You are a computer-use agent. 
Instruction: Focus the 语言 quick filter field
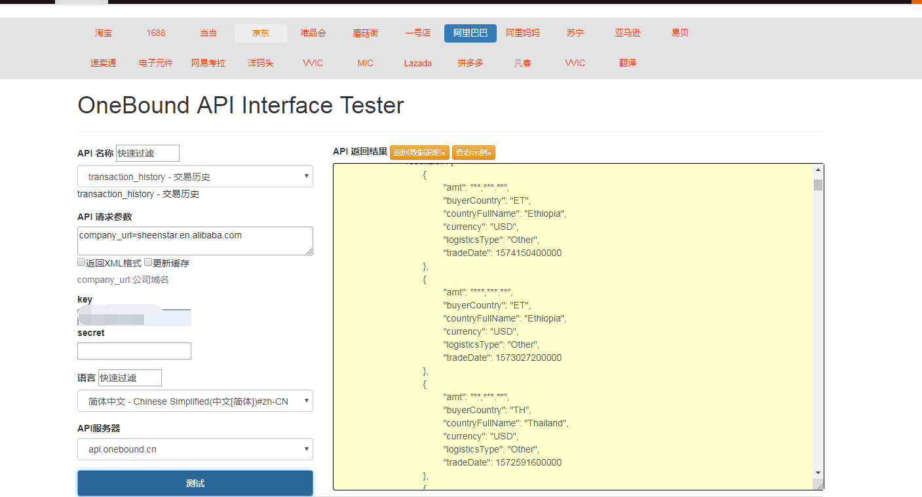coord(130,378)
